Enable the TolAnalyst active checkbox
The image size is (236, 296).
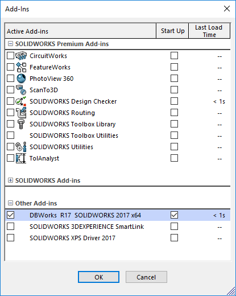[10, 158]
